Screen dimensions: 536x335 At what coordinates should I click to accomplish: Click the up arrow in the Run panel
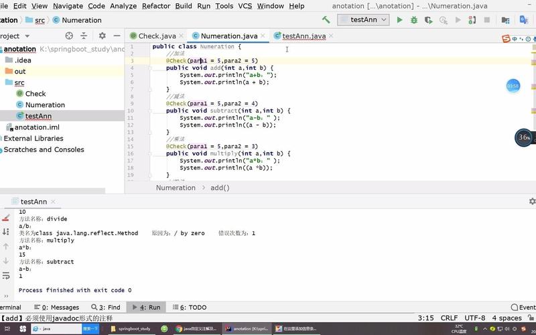5,246
